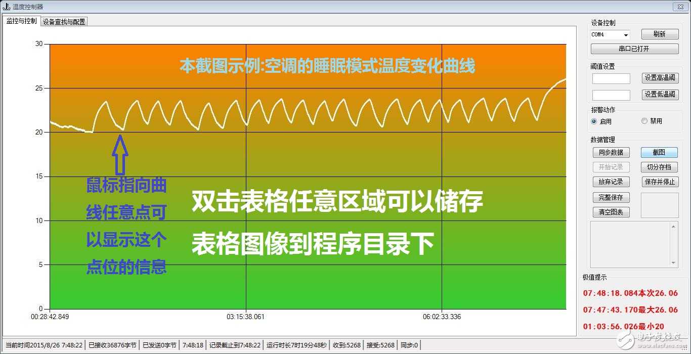This screenshot has width=691, height=354.
Task: Click inside the empty log text box
Action: 630,245
